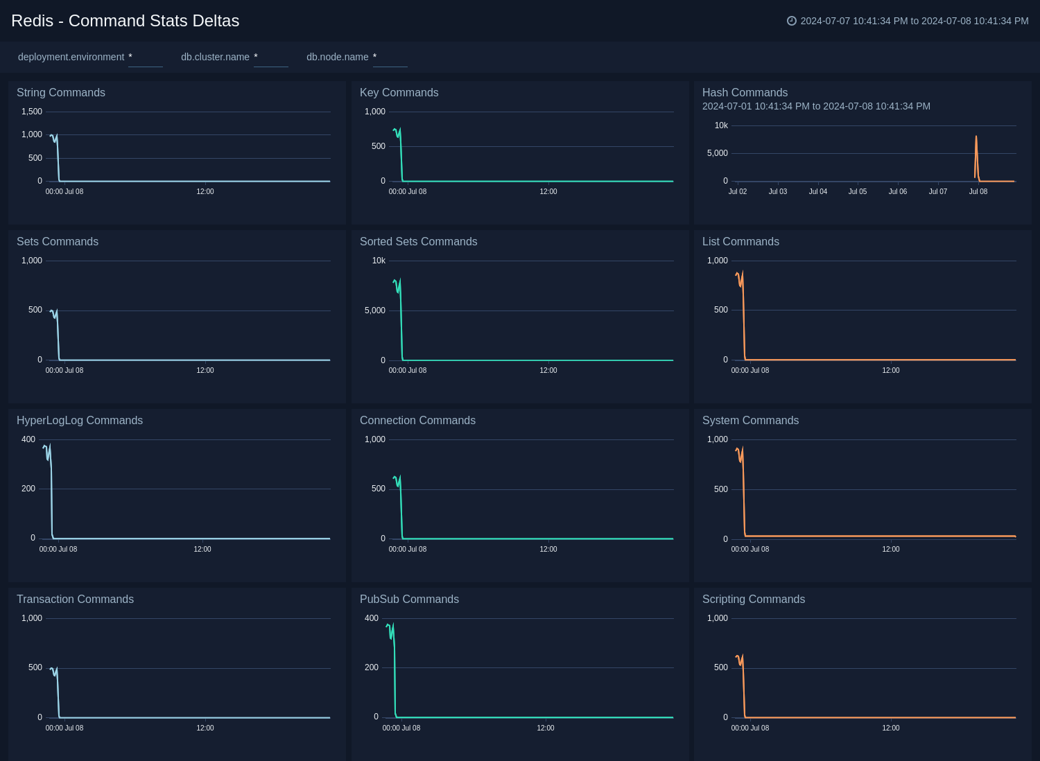Click the 500 label in System Commands chart
This screenshot has width=1040, height=761.
click(x=721, y=489)
